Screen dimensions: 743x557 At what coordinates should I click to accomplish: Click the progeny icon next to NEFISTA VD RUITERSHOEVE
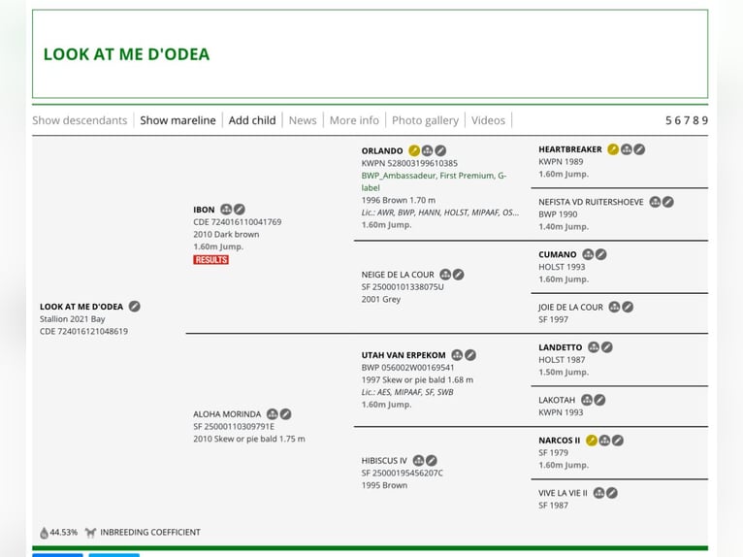click(x=655, y=202)
